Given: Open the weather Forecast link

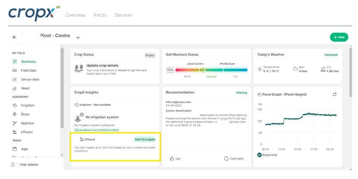Looking at the screenshot, I should click(x=331, y=55).
